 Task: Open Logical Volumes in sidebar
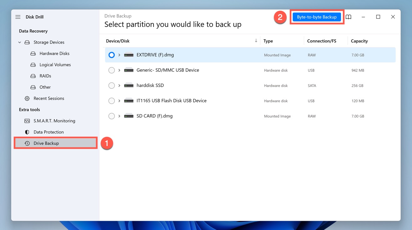coord(55,65)
